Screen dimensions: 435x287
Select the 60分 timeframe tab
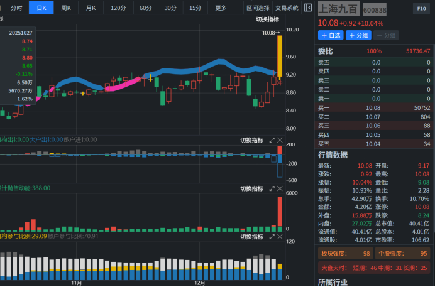pos(145,8)
